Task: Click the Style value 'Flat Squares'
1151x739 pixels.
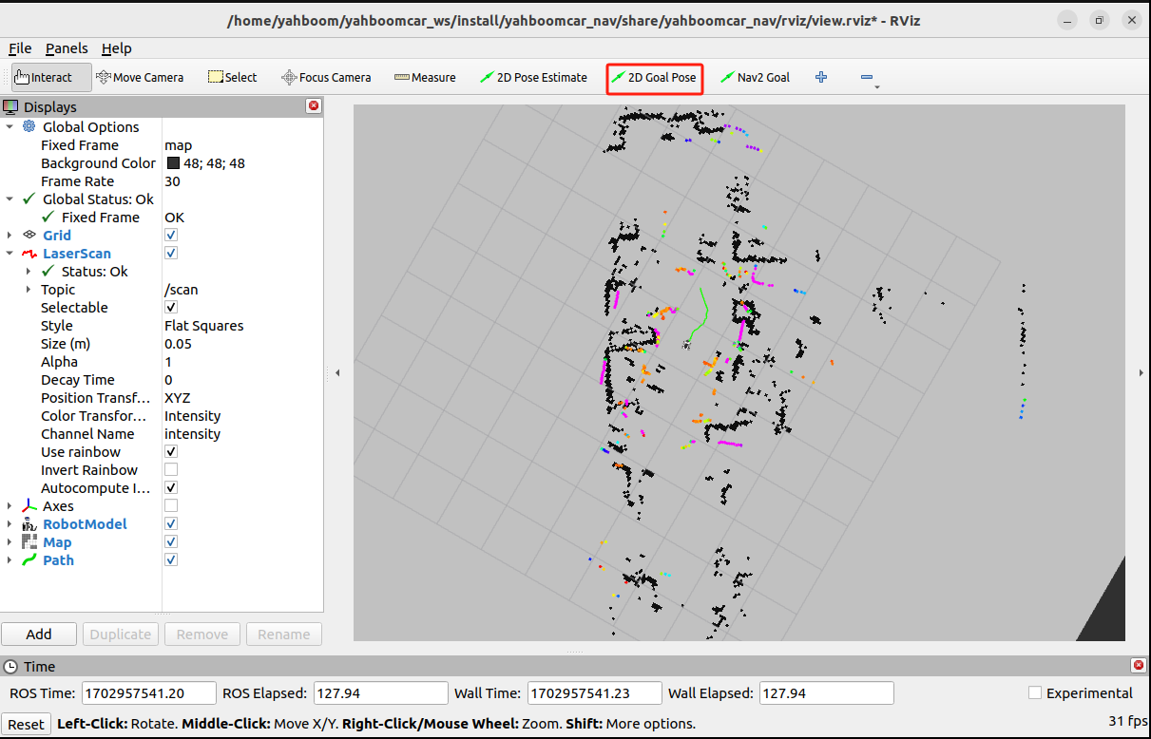Action: [203, 326]
